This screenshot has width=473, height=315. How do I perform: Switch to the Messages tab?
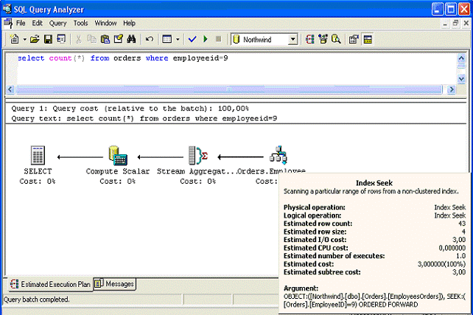click(114, 284)
